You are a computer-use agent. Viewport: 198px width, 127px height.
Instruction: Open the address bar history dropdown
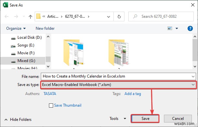[x=109, y=16]
